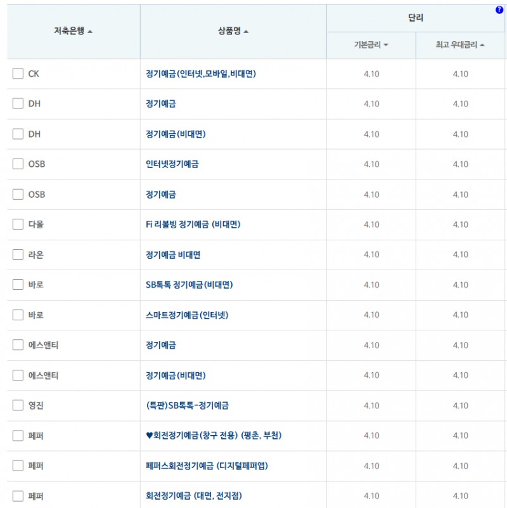Check box for 페퍼 ♥회전정기예금(창구 전용) row
Image resolution: width=507 pixels, height=508 pixels.
pyautogui.click(x=18, y=436)
